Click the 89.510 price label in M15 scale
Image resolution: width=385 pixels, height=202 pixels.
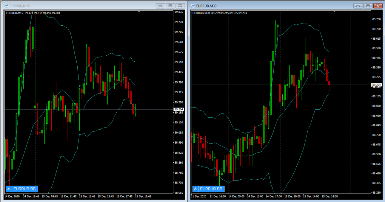coord(178,62)
